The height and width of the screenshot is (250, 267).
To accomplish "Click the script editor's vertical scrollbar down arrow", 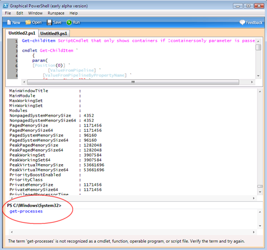I will coord(258,76).
